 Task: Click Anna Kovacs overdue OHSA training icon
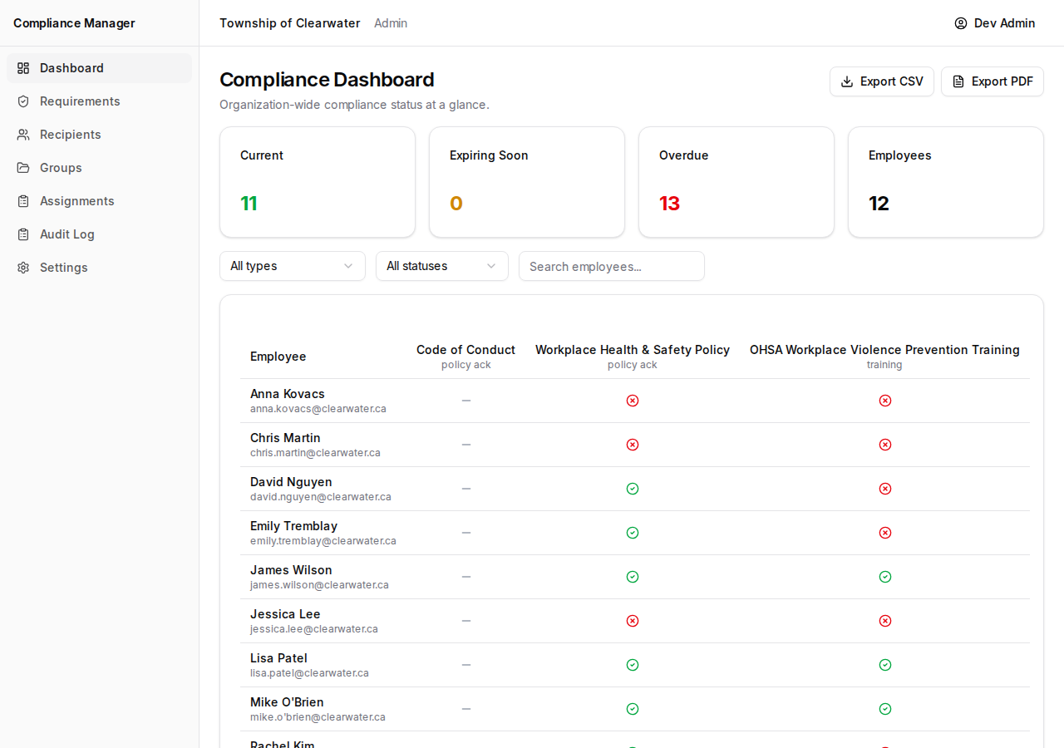885,401
